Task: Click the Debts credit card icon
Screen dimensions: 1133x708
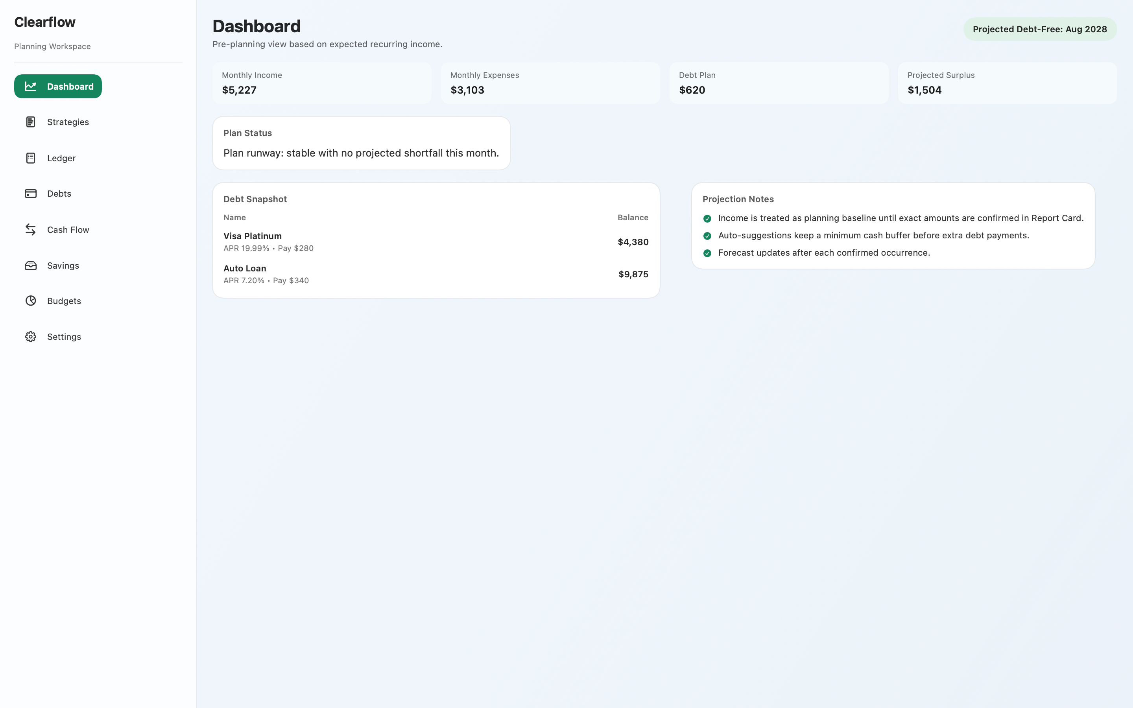Action: coord(30,194)
